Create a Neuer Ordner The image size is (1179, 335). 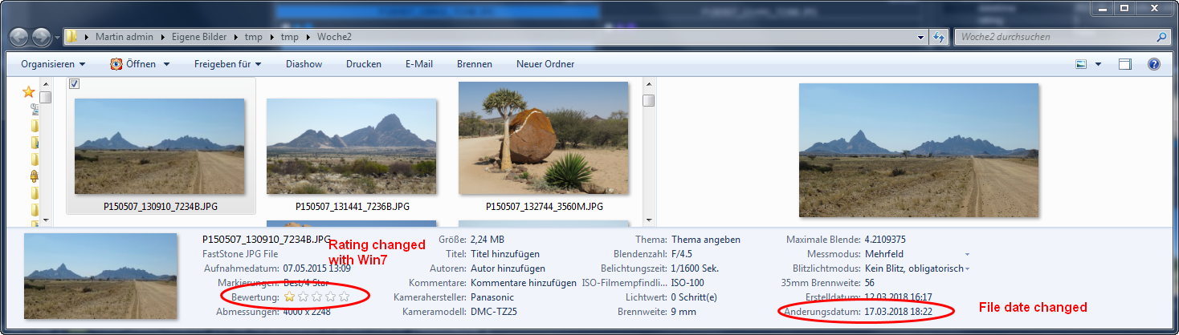pos(545,64)
